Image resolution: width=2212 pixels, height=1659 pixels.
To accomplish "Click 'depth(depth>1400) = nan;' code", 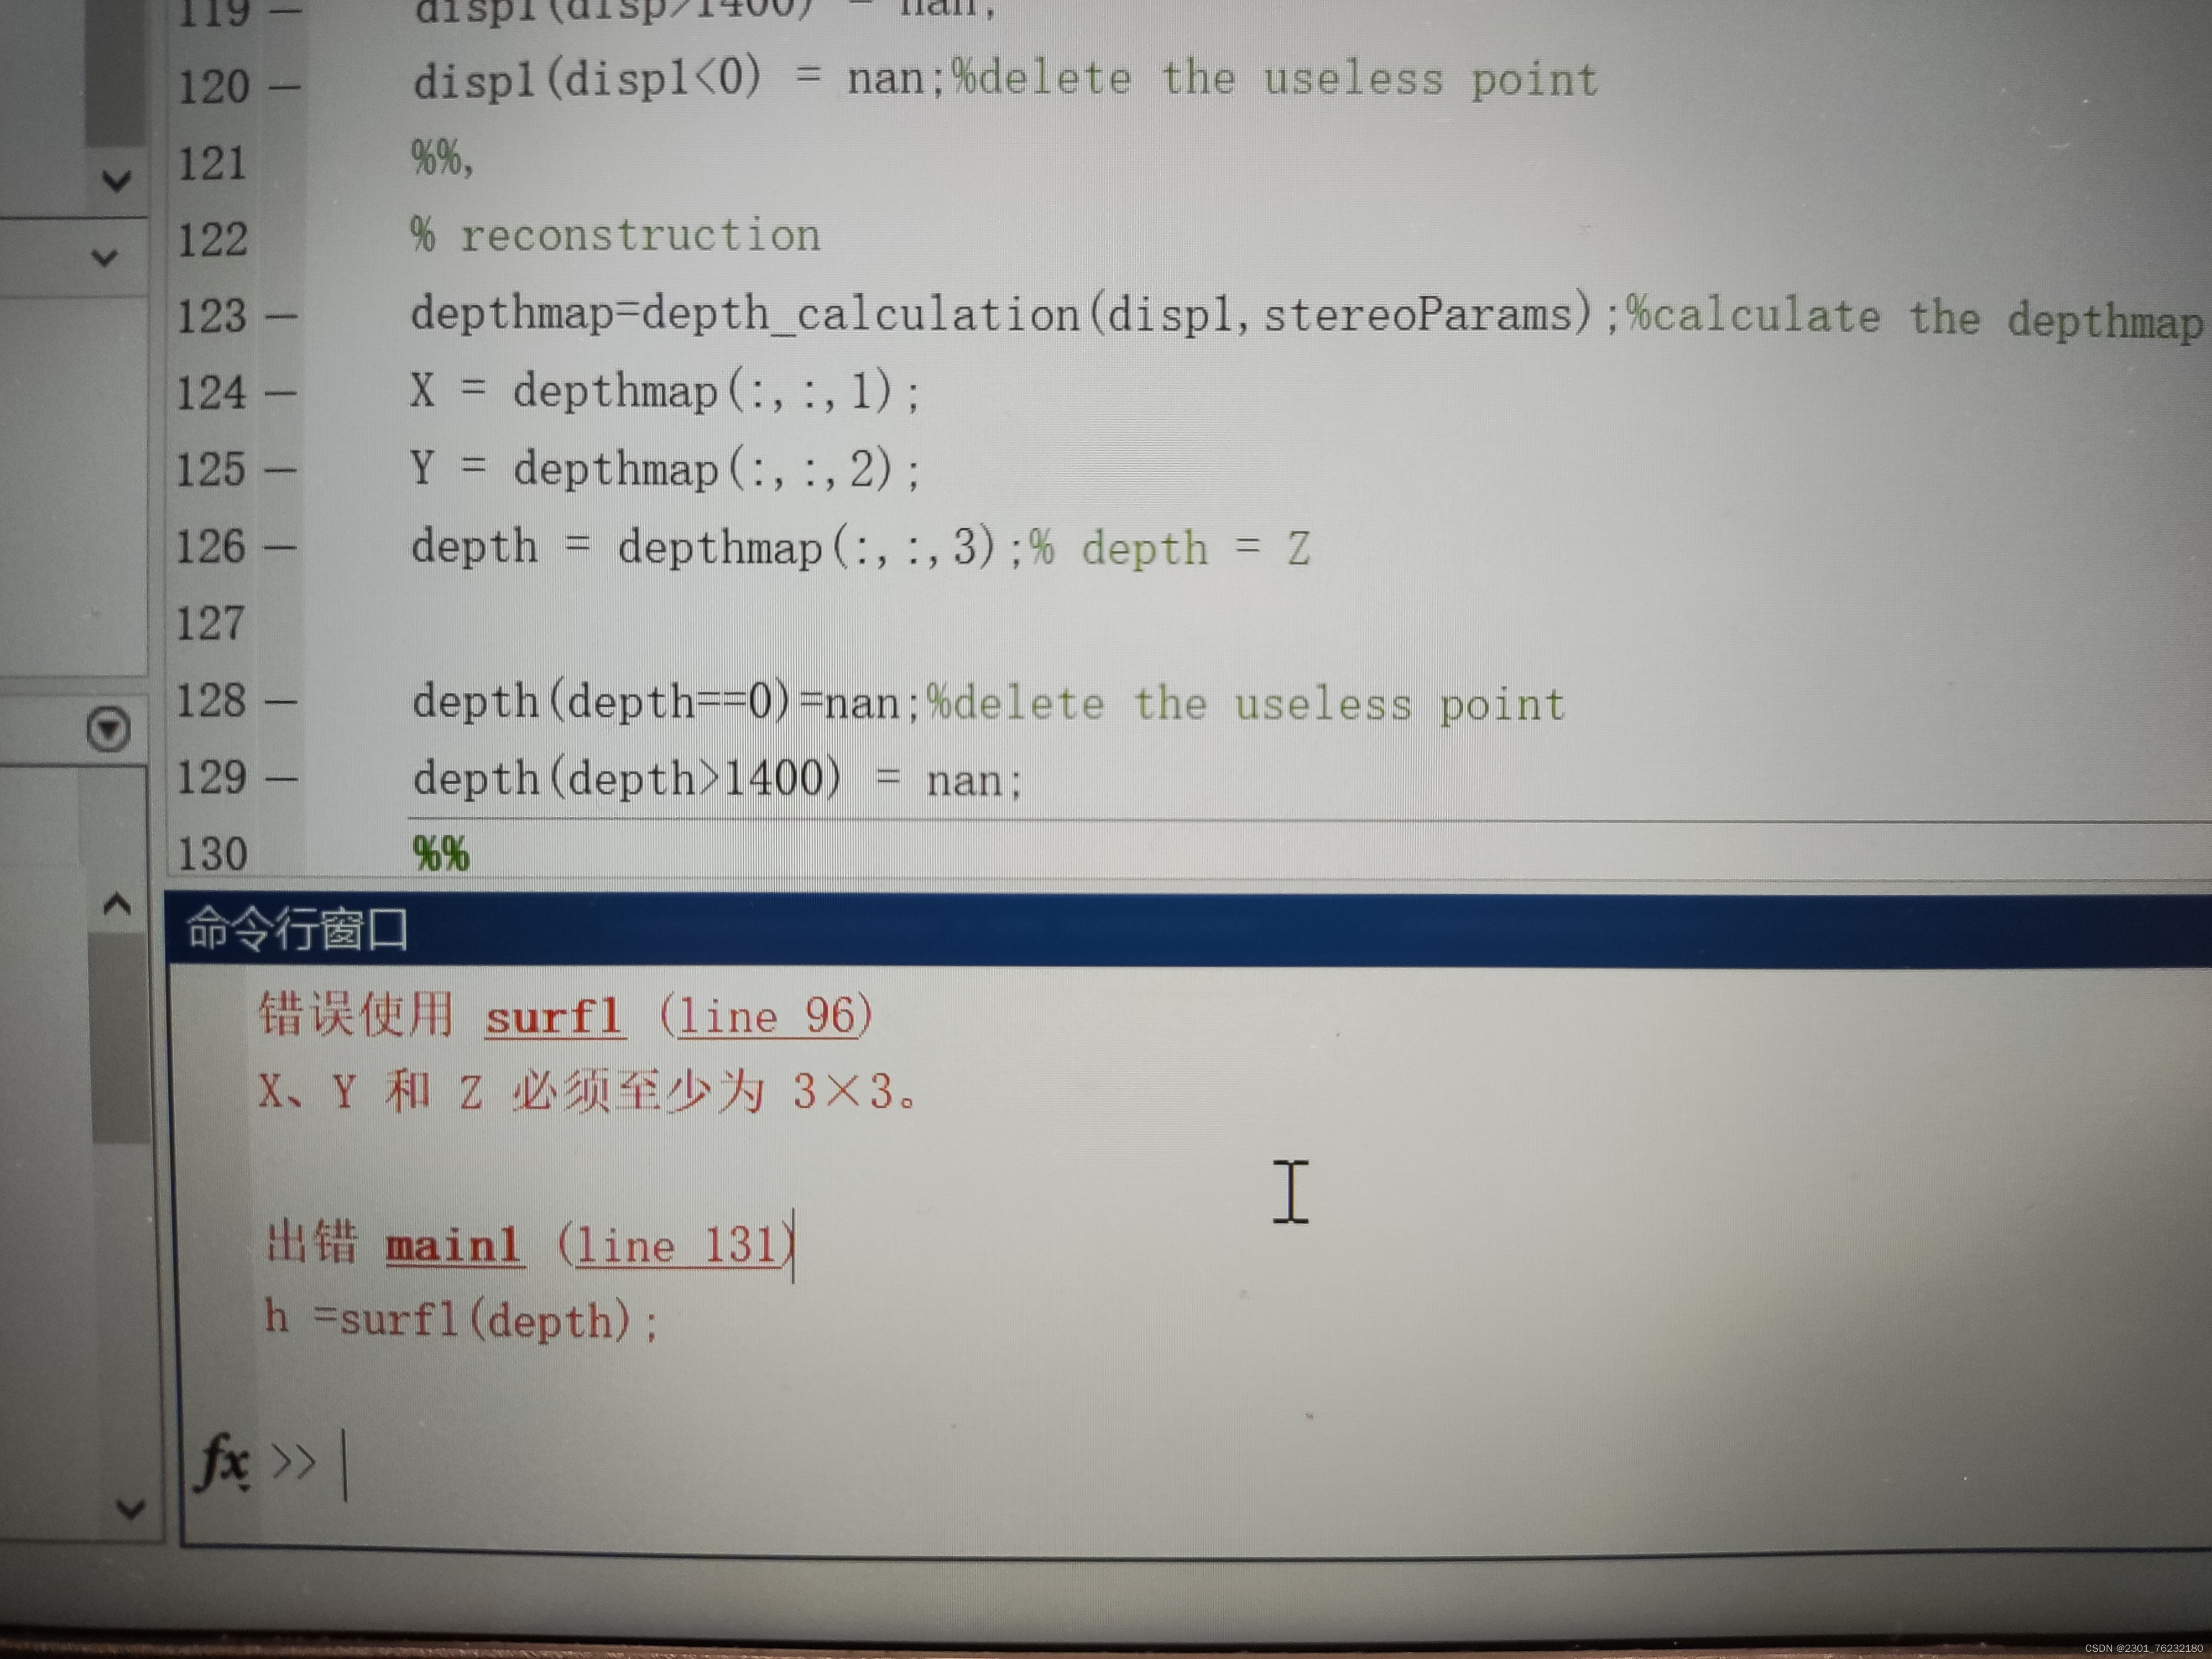I will 717,779.
